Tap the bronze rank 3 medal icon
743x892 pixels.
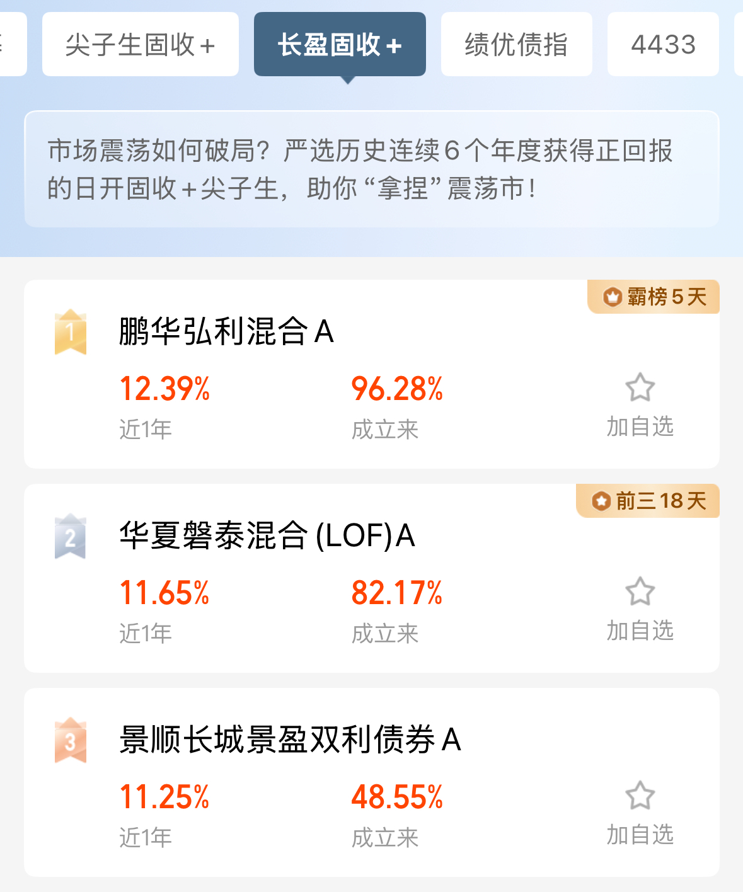tap(71, 741)
